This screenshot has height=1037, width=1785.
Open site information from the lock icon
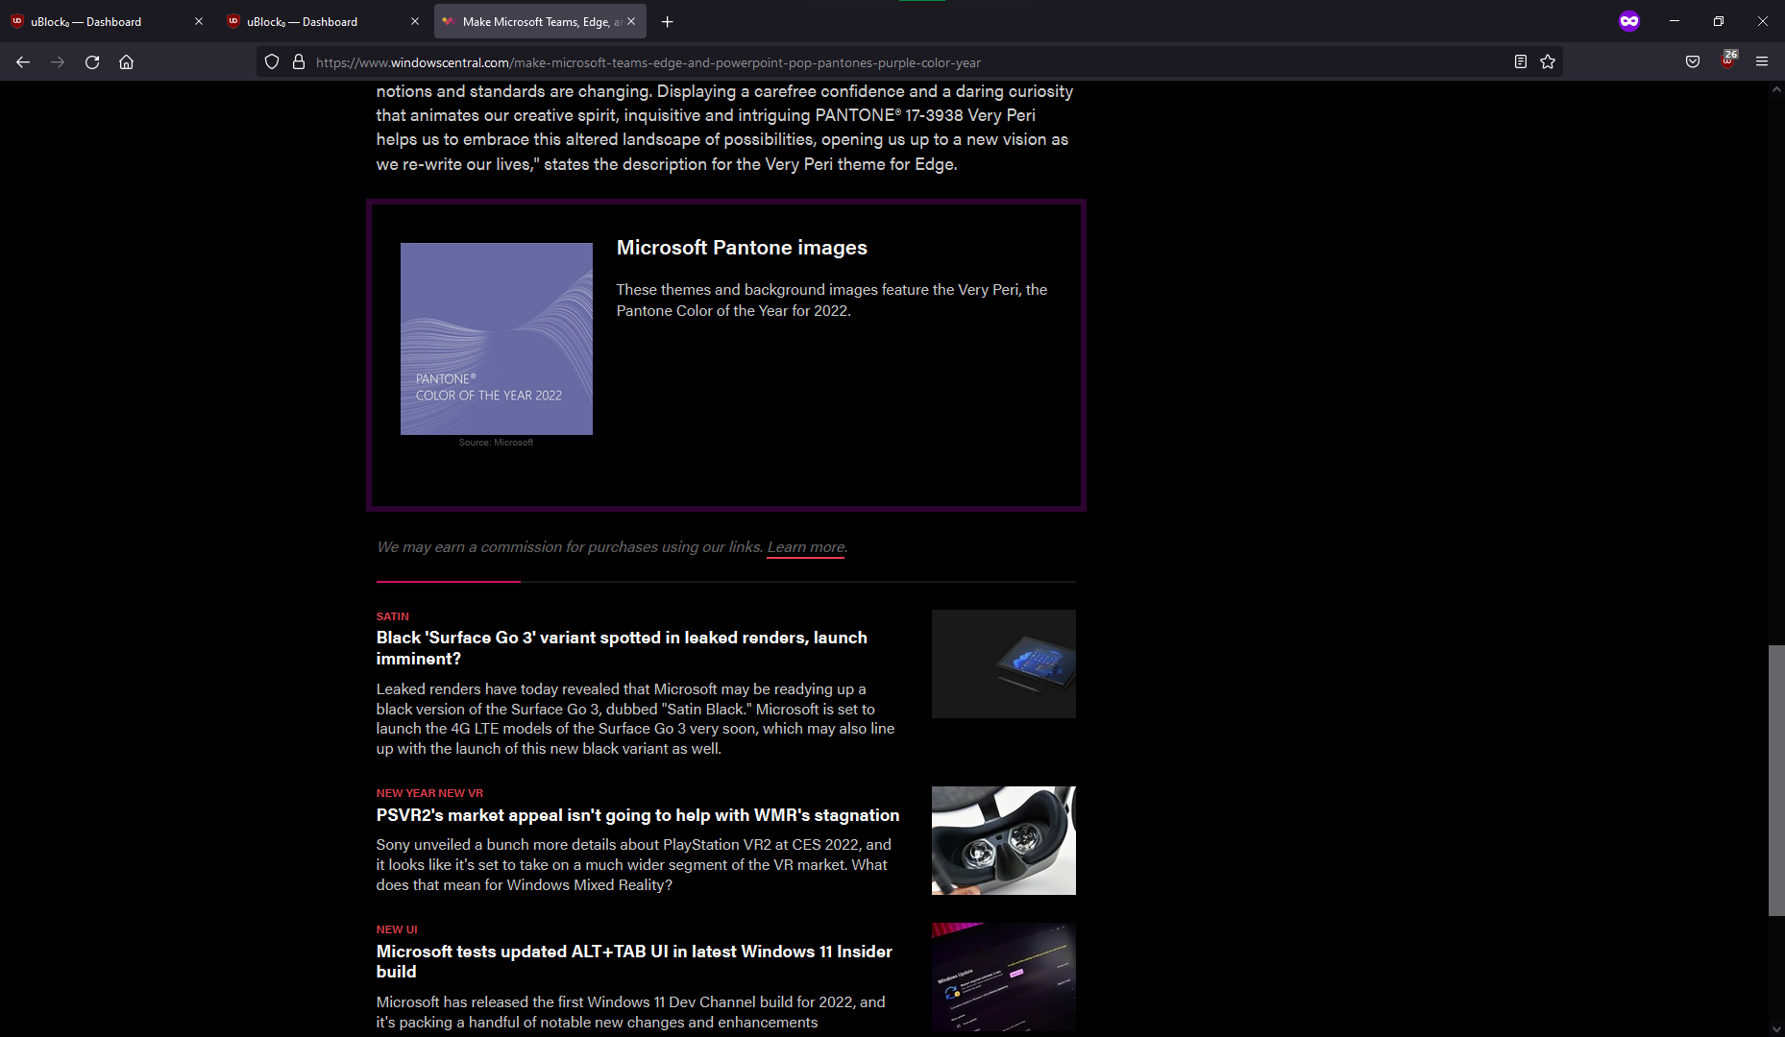(299, 61)
